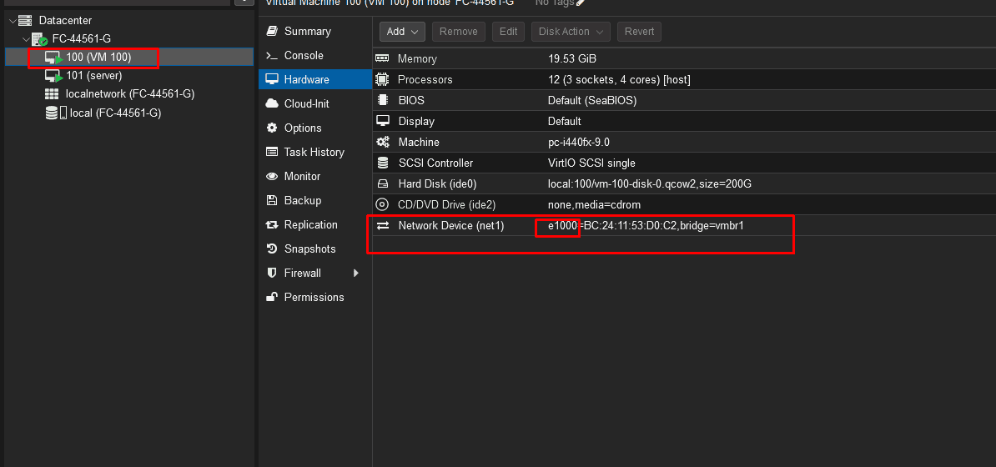Click the 101 (server) monitor icon

tap(53, 76)
